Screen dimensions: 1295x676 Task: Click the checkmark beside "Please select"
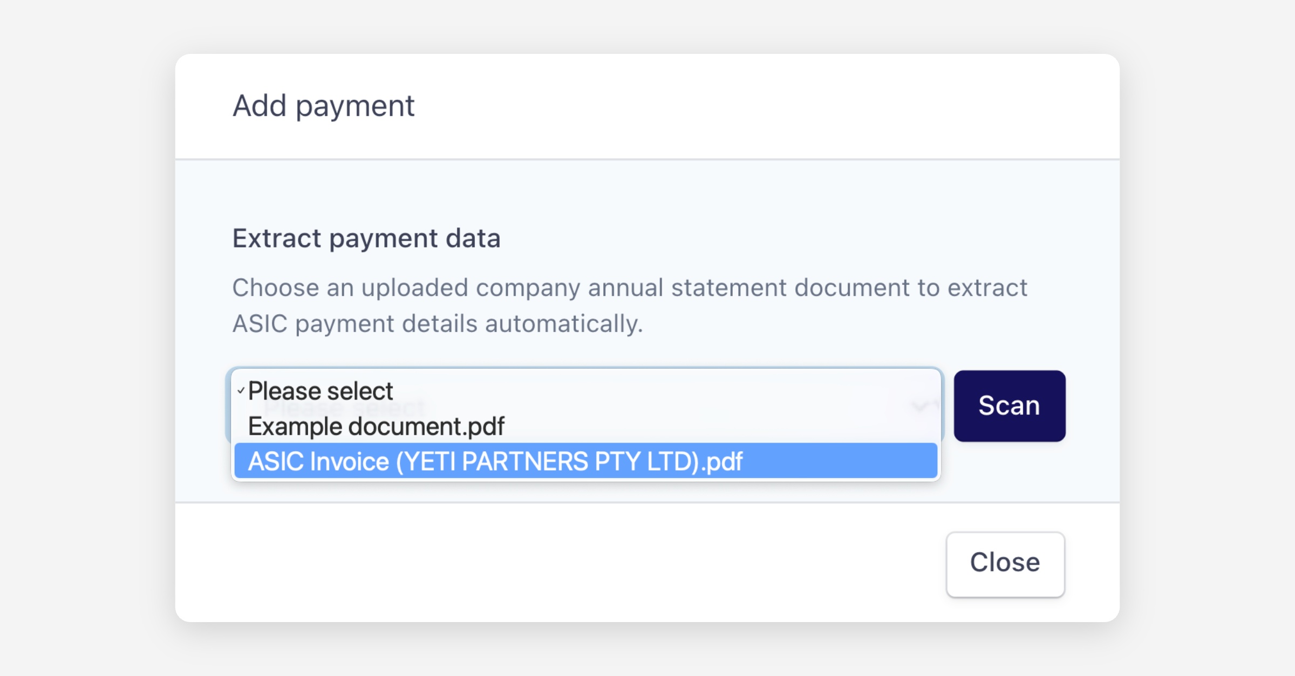pyautogui.click(x=241, y=391)
